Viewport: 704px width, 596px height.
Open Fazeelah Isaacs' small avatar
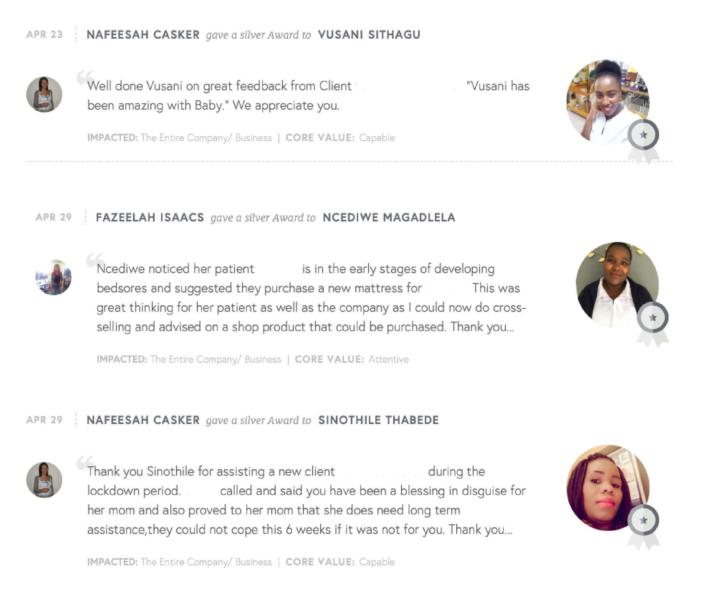click(x=54, y=277)
